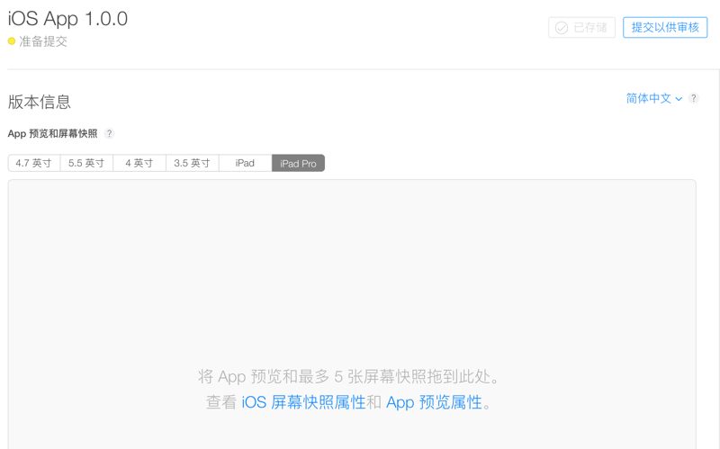Viewport: 720px width, 449px height.
Task: Click the 版本信息 heading
Action: pos(40,102)
